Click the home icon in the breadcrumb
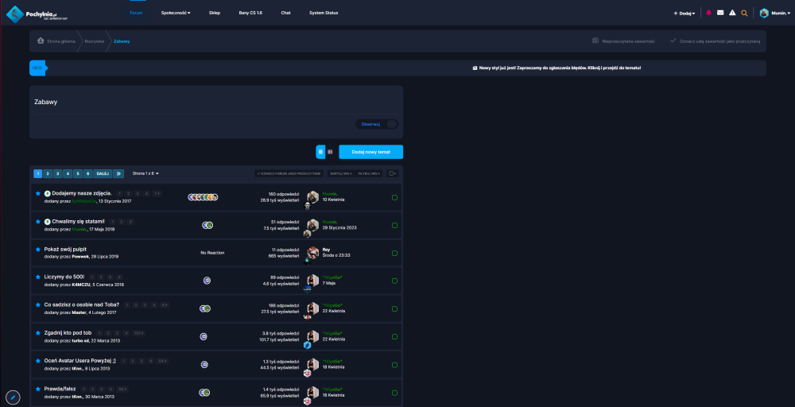This screenshot has height=407, width=795. tap(41, 41)
